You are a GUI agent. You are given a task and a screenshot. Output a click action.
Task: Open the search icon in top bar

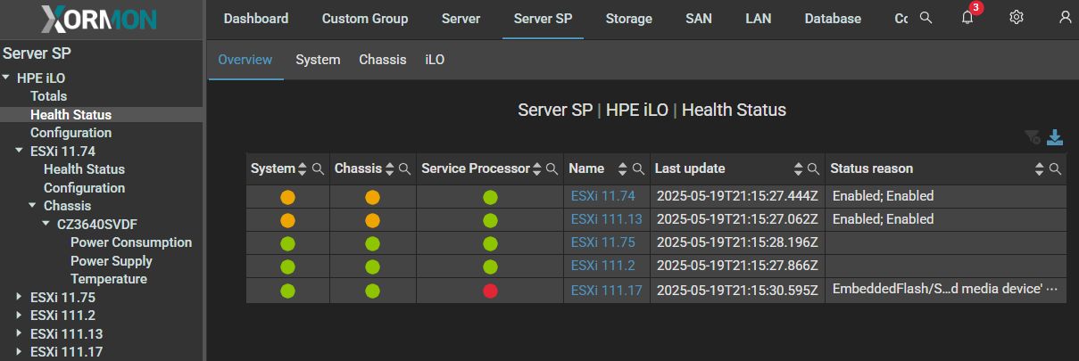(926, 18)
